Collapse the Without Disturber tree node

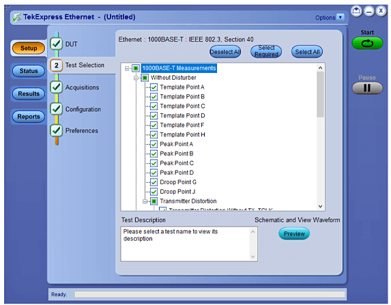136,78
